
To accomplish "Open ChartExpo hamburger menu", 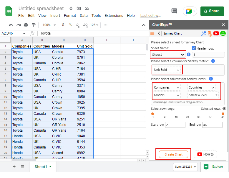I will coord(152,33).
